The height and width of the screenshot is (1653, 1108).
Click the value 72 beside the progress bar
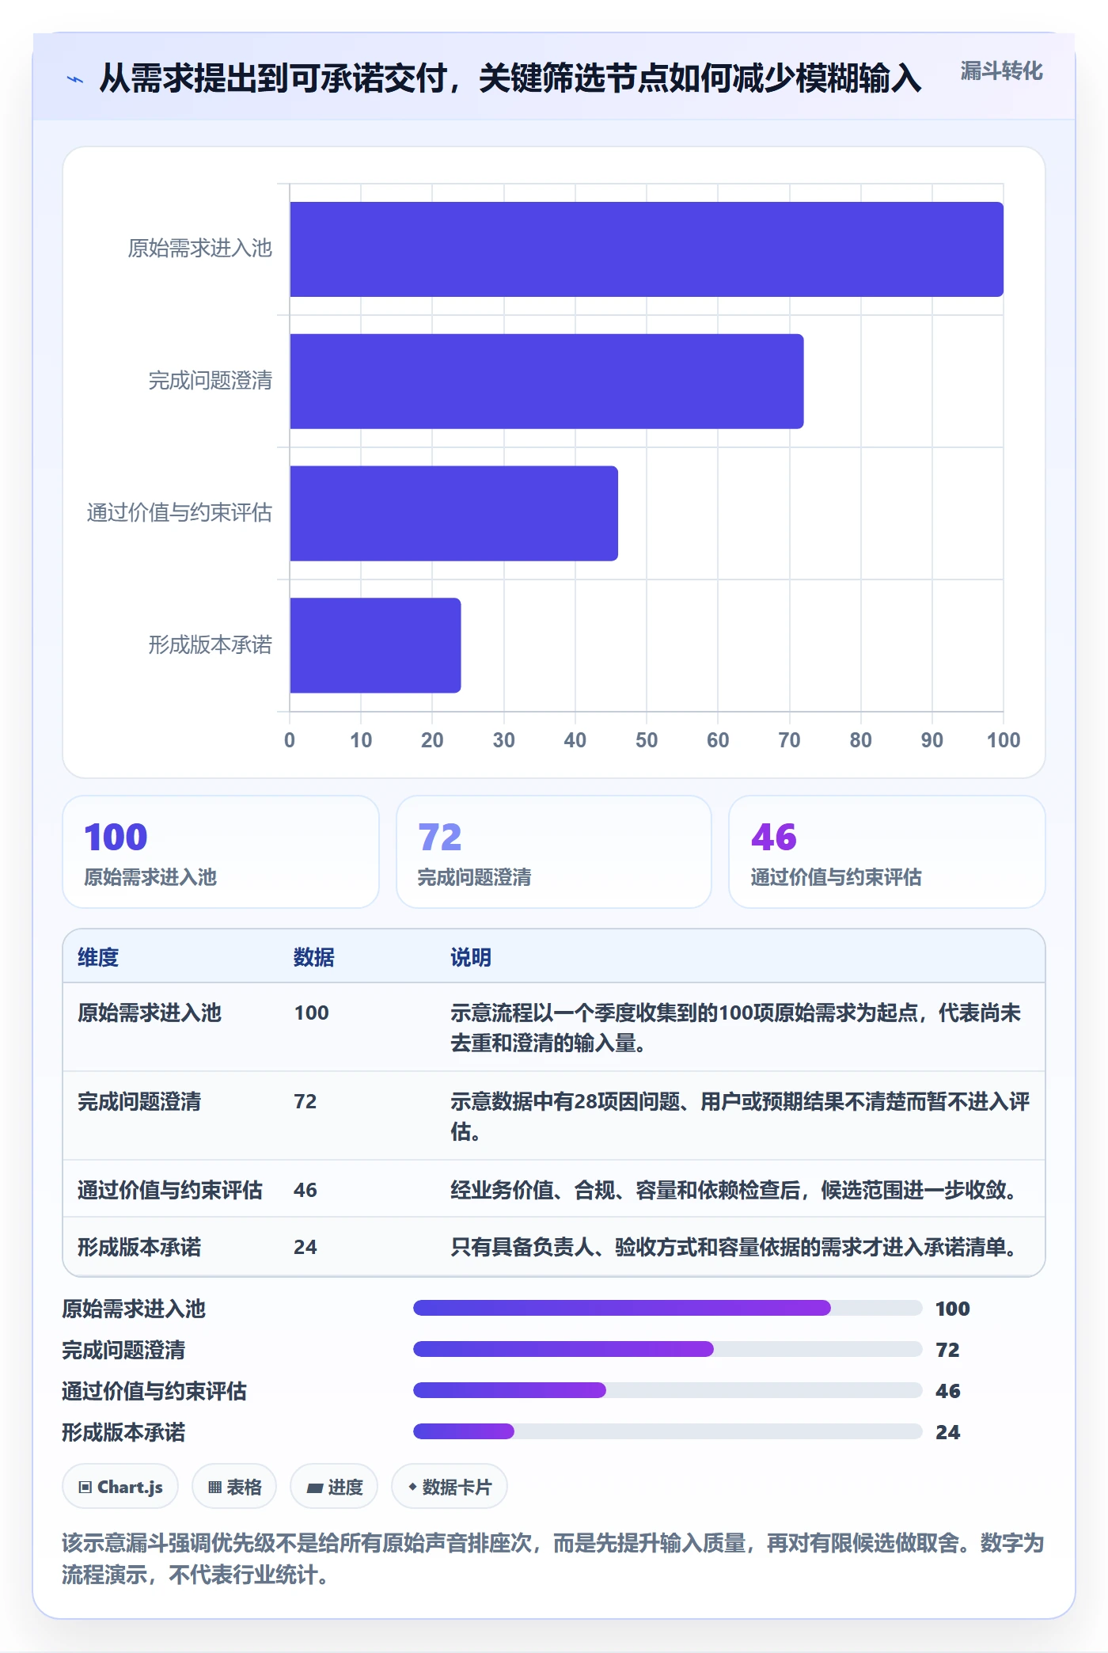click(x=948, y=1350)
